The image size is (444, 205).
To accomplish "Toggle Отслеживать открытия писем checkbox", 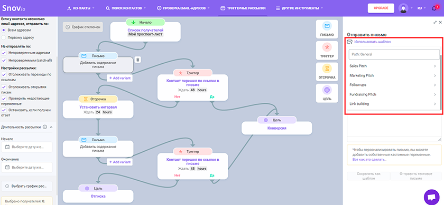I will tap(4, 87).
